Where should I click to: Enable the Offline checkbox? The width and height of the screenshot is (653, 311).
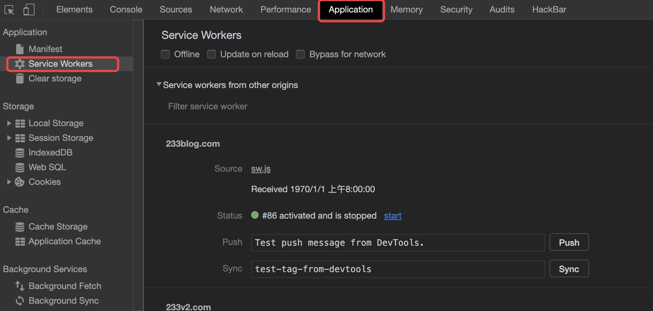165,54
